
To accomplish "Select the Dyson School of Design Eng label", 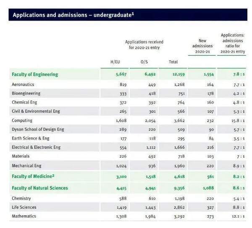I will [38, 129].
